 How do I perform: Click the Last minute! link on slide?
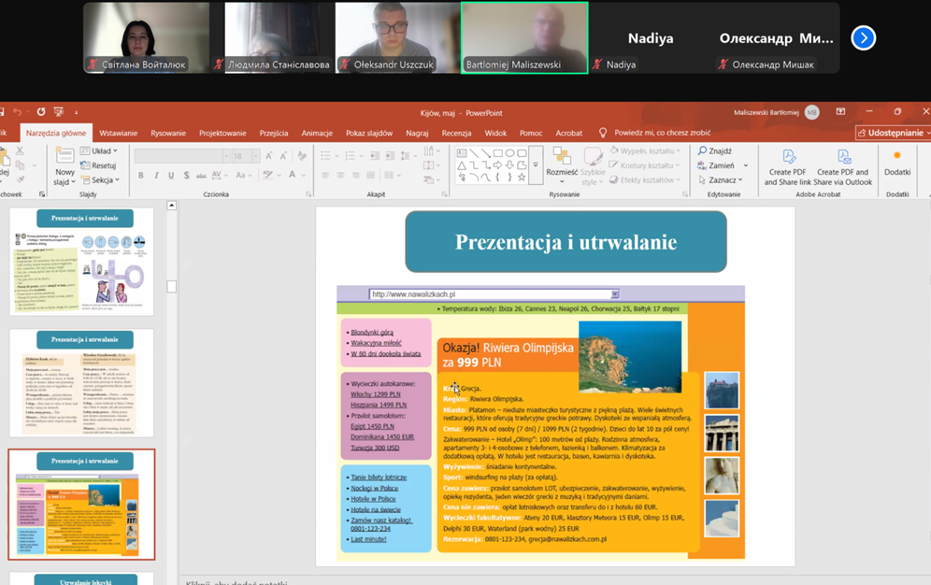click(368, 539)
